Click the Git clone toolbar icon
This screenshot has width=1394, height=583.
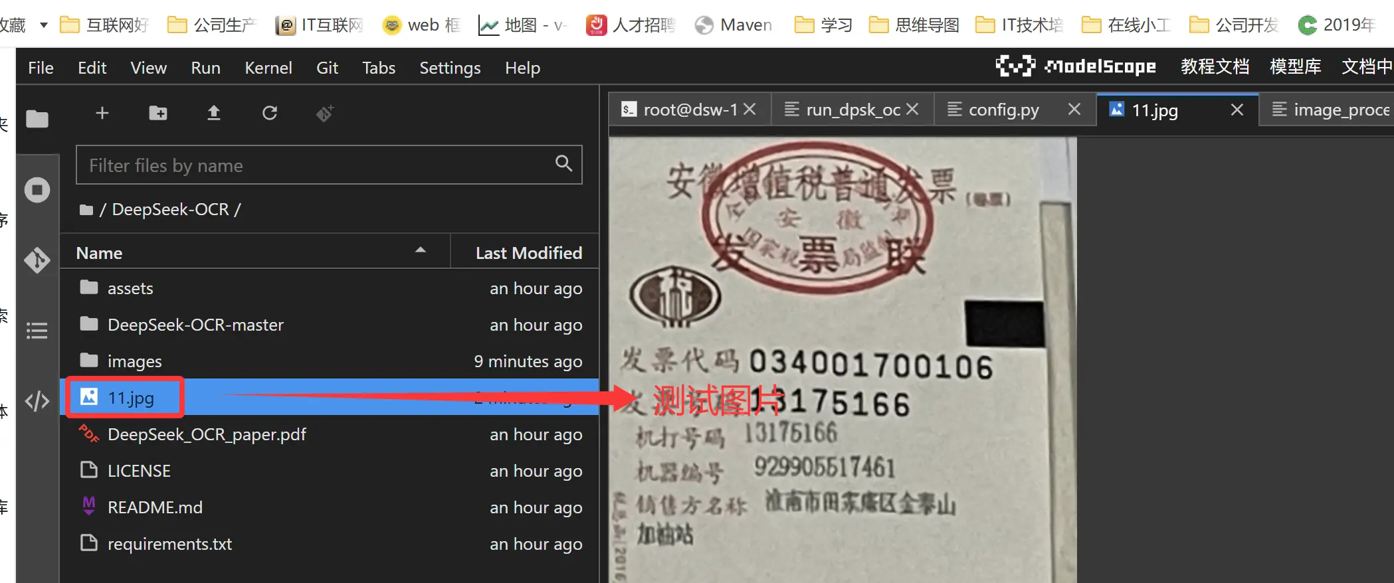coord(325,113)
